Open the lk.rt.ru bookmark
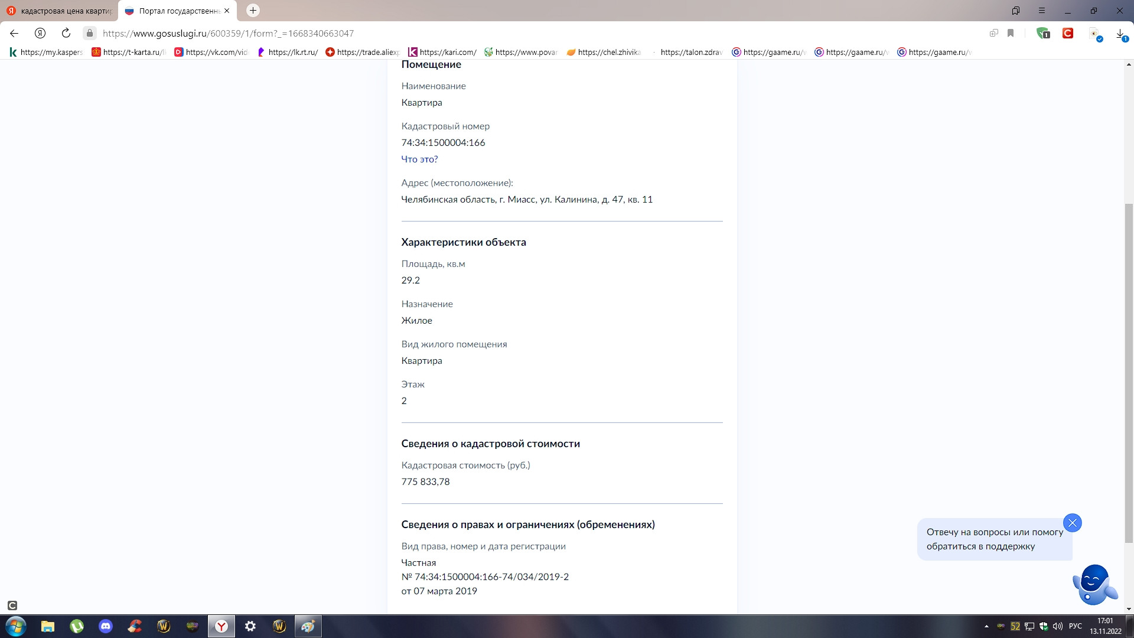Screen dimensions: 1134x638 pos(287,52)
